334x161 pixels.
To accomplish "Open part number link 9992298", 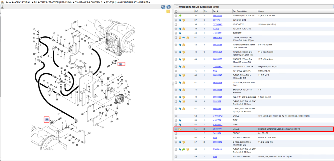I will coord(217,109).
